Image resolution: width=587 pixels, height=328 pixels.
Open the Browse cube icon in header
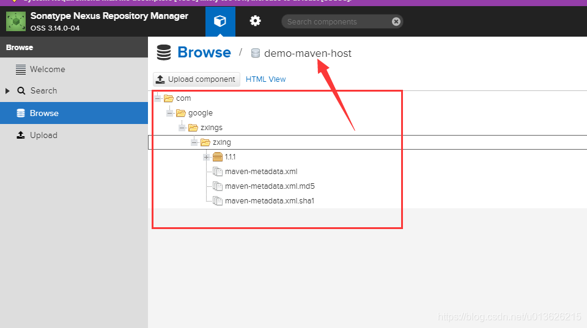[220, 21]
